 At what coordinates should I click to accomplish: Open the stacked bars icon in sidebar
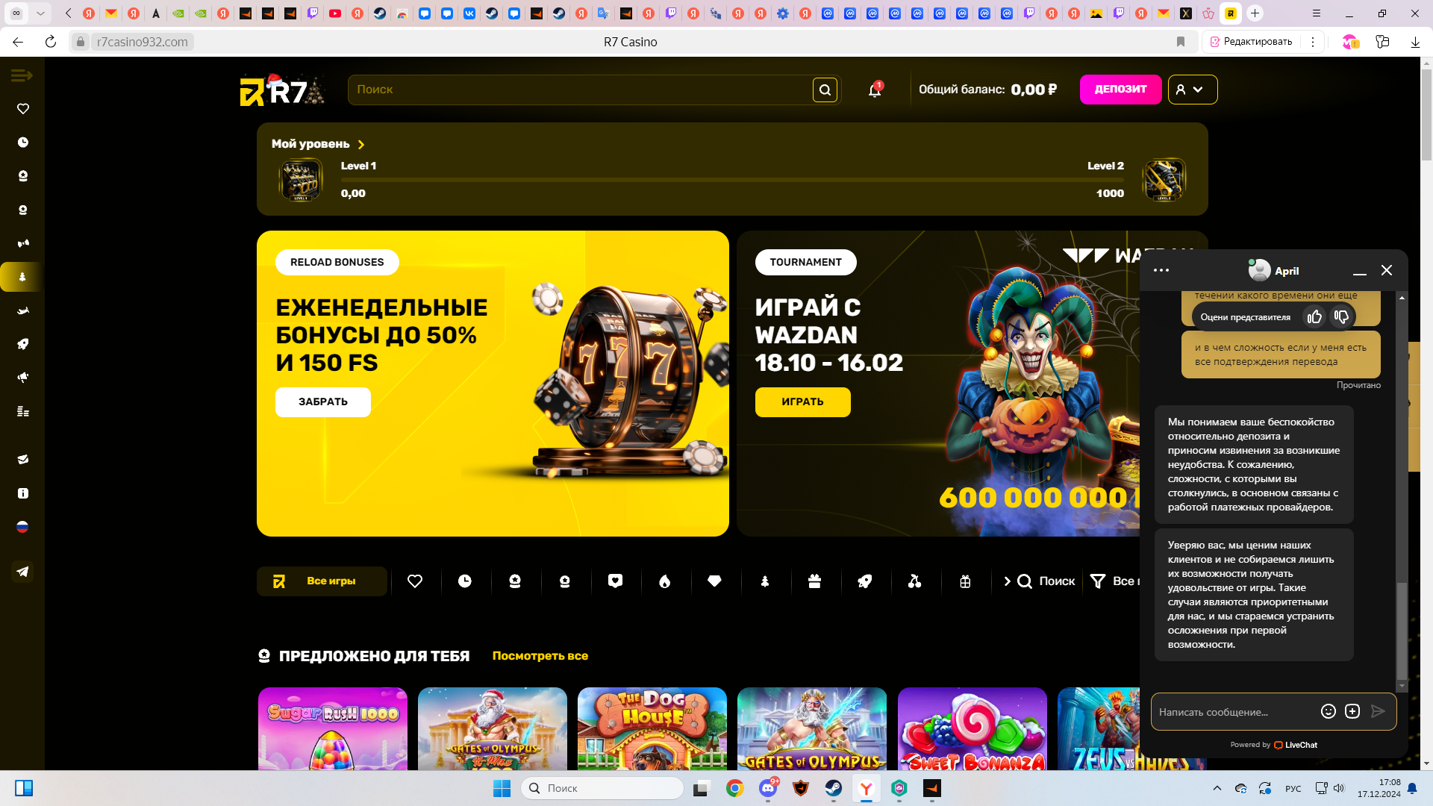click(x=23, y=411)
